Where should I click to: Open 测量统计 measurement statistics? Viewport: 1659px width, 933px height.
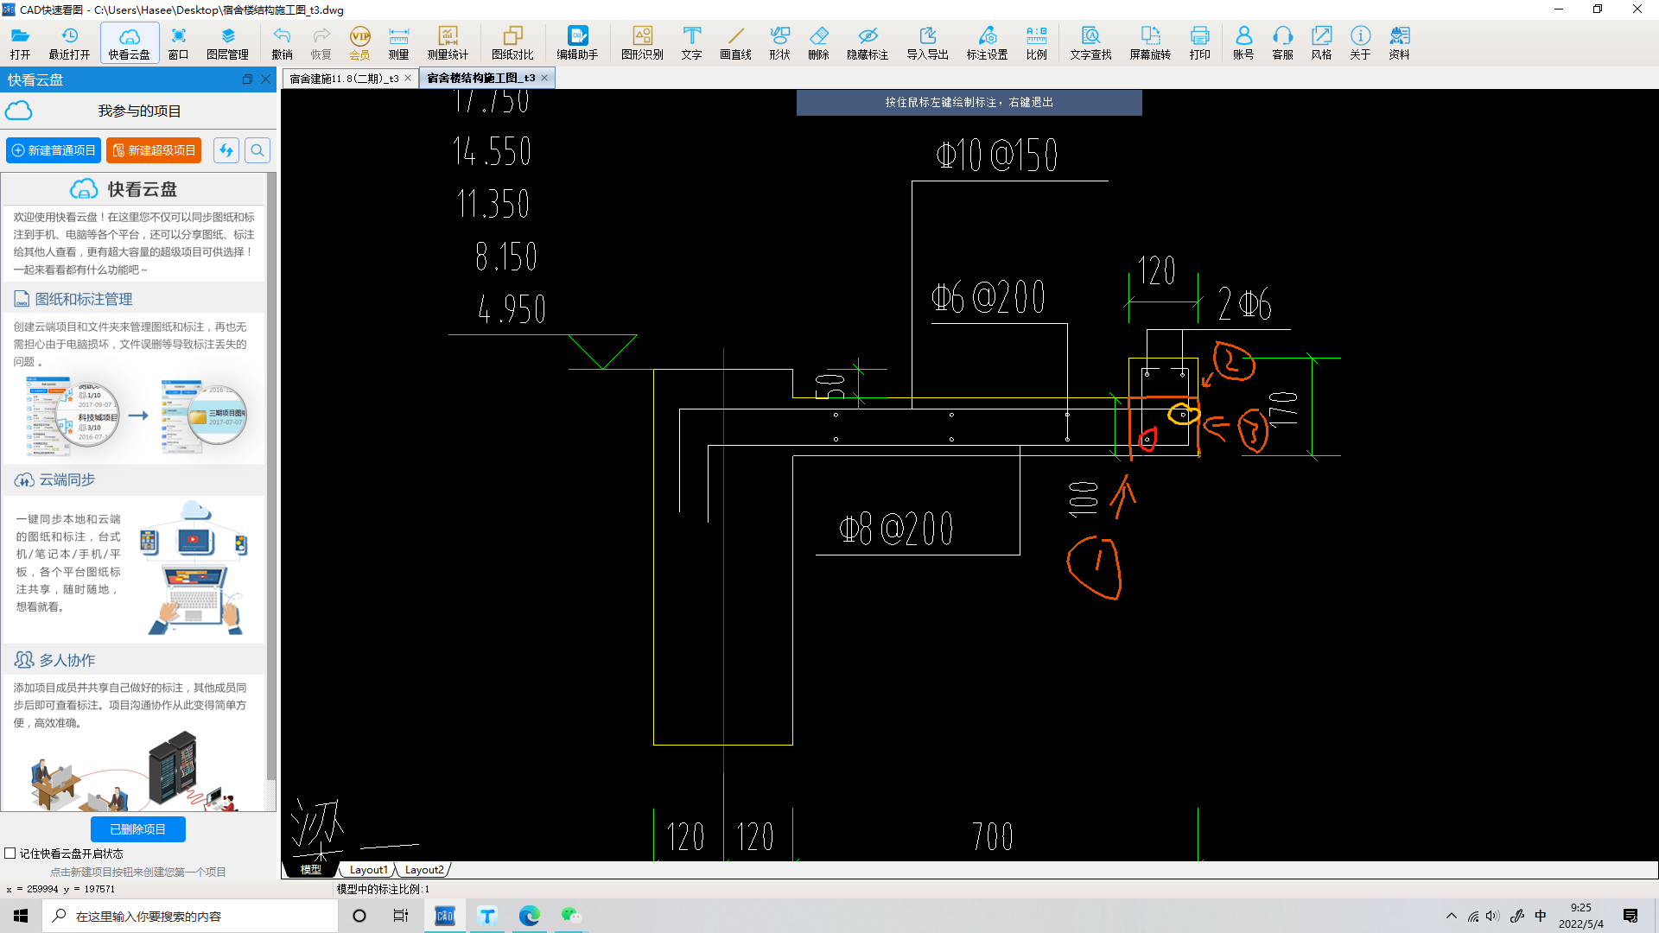tap(448, 42)
